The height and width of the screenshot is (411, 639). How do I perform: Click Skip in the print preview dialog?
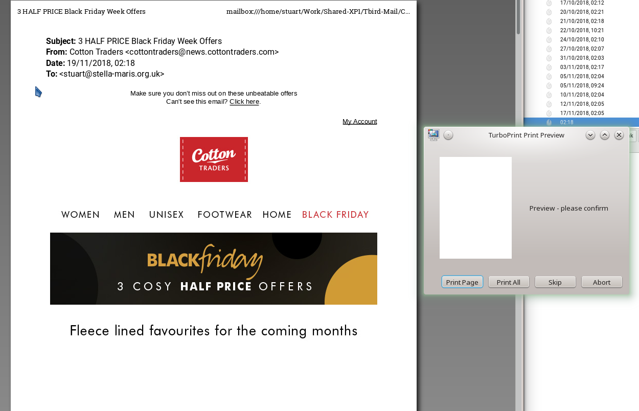point(555,282)
